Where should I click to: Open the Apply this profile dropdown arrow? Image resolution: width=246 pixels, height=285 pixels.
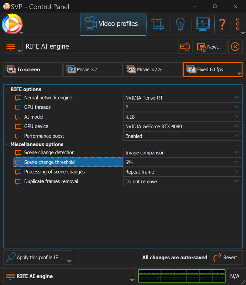pos(69,261)
